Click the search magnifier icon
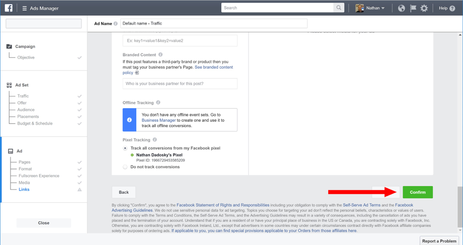Viewport: 463px width, 245px height. [339, 8]
